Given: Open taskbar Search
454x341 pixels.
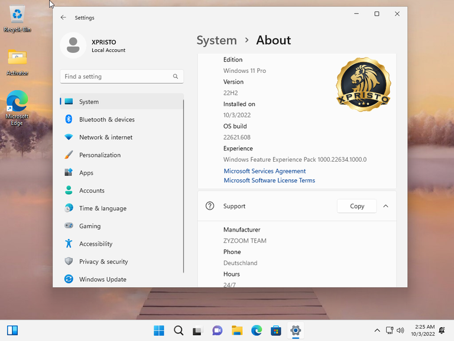Looking at the screenshot, I should (x=179, y=330).
